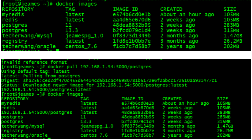Click 'centos_7.6' tag in the upper listing
This screenshot has height=140, width=252.
tap(81, 47)
